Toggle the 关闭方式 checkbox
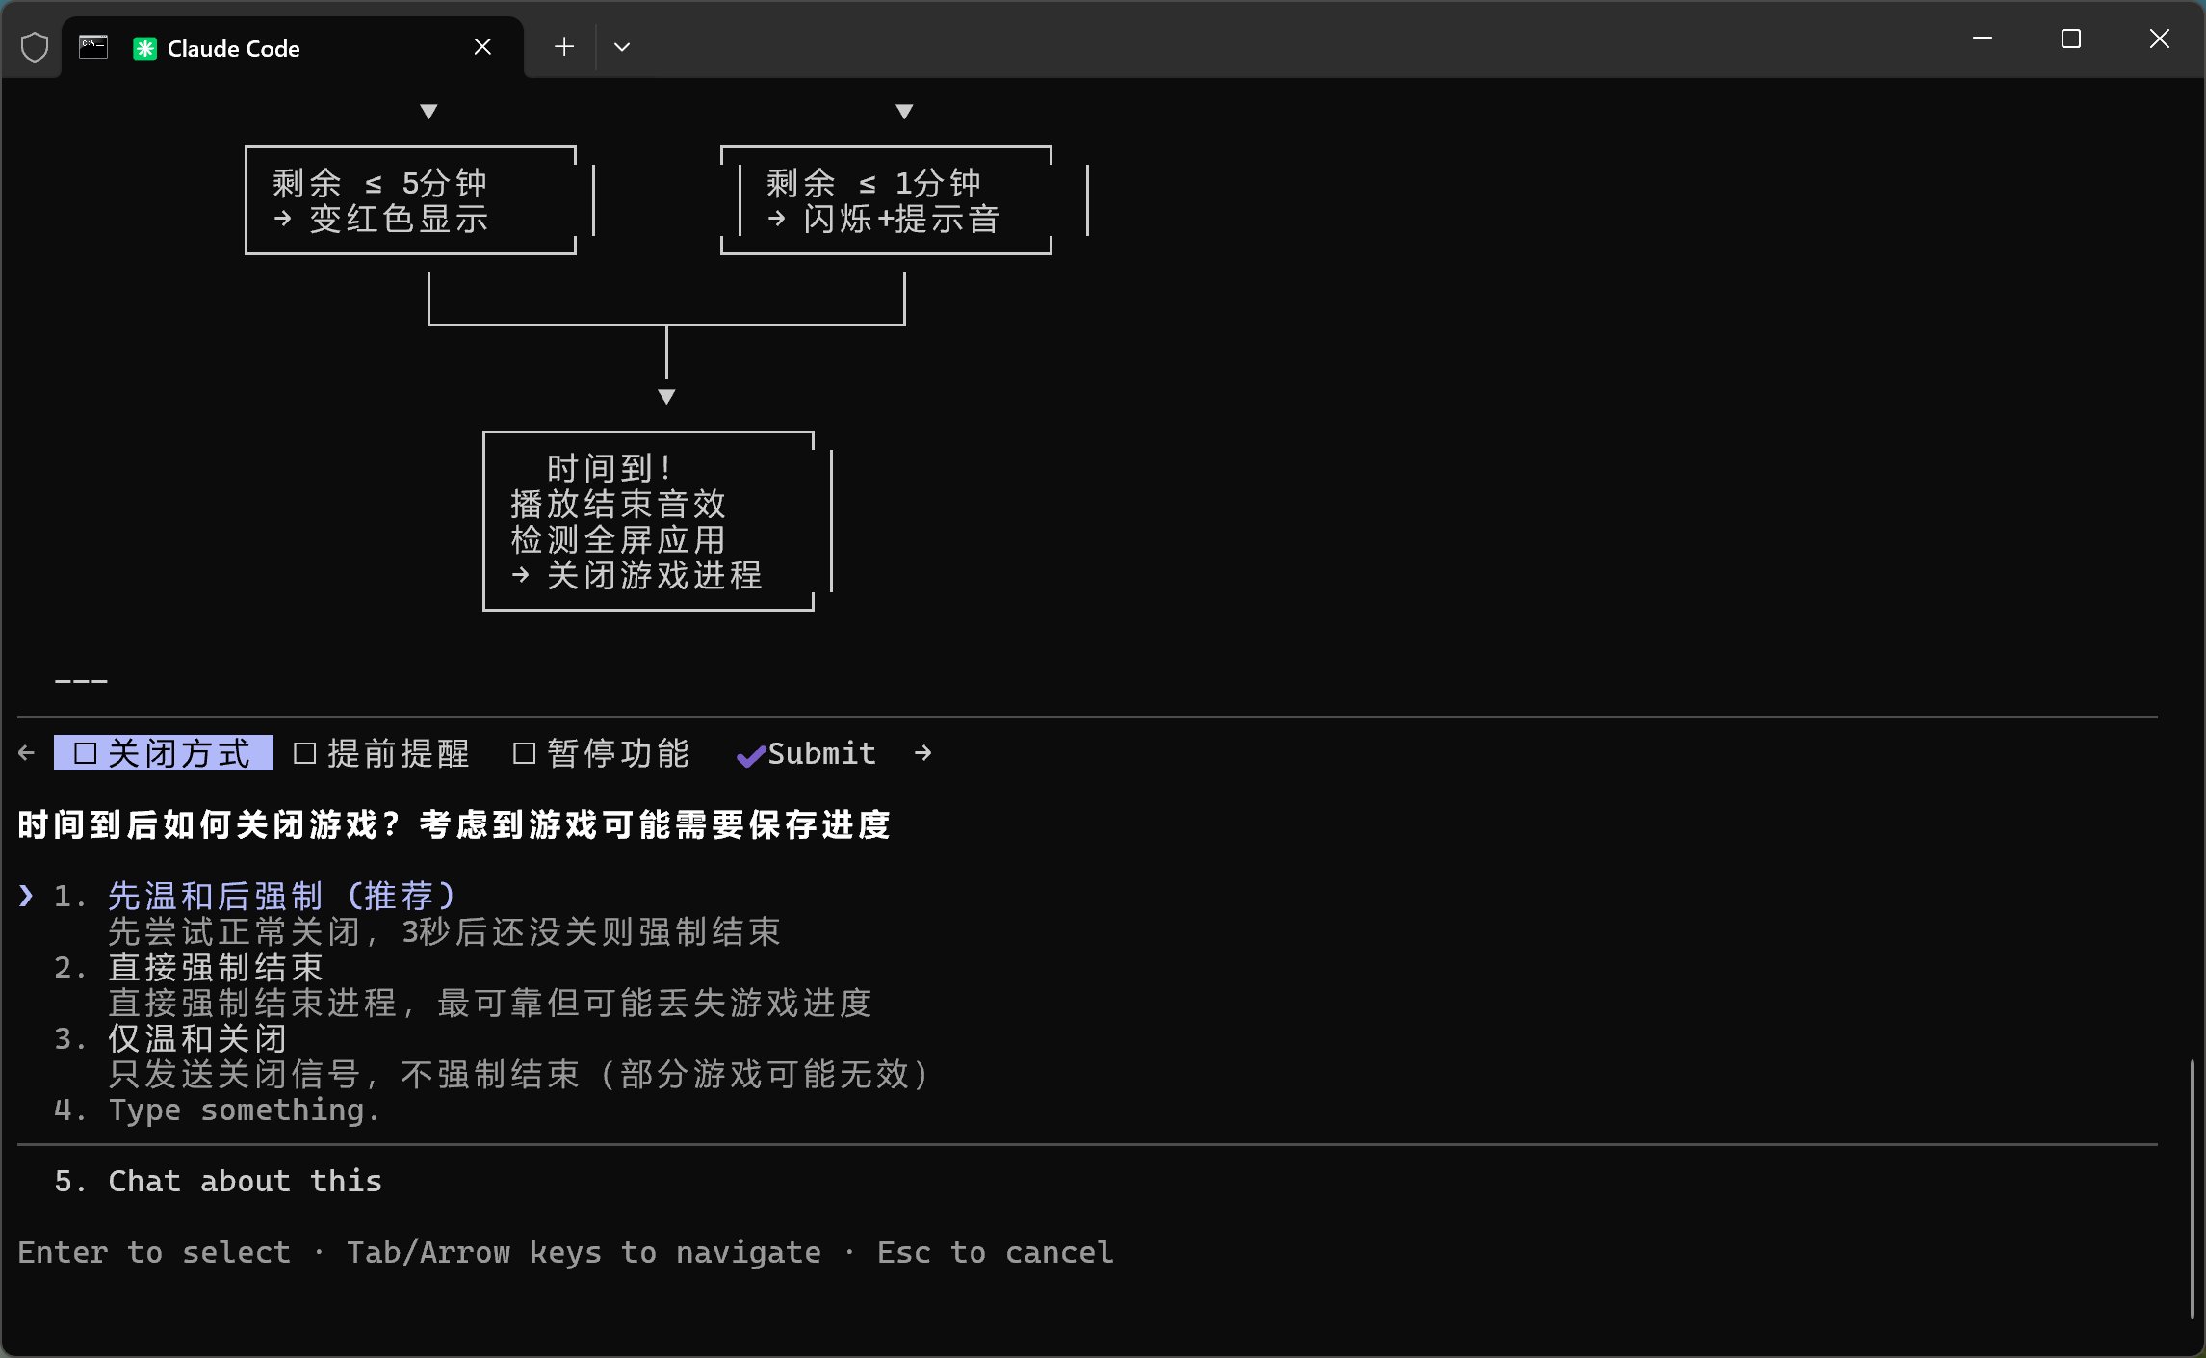 85,753
